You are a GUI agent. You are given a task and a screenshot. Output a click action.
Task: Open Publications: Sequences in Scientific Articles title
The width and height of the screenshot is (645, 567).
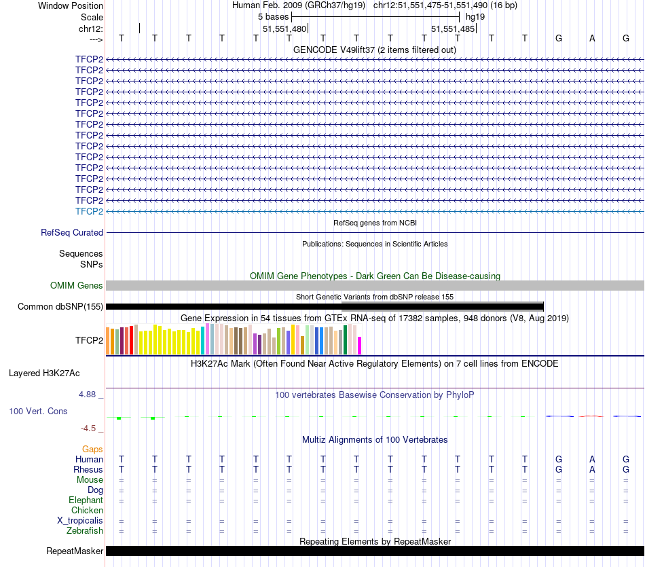(375, 244)
